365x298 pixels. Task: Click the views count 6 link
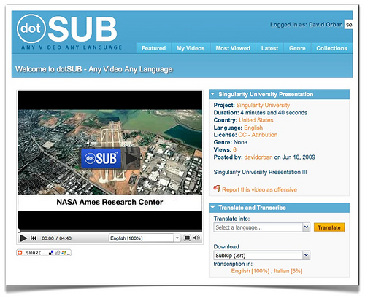pyautogui.click(x=234, y=149)
